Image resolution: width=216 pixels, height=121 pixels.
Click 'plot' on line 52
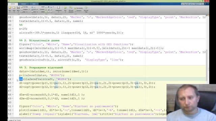(x=23, y=110)
